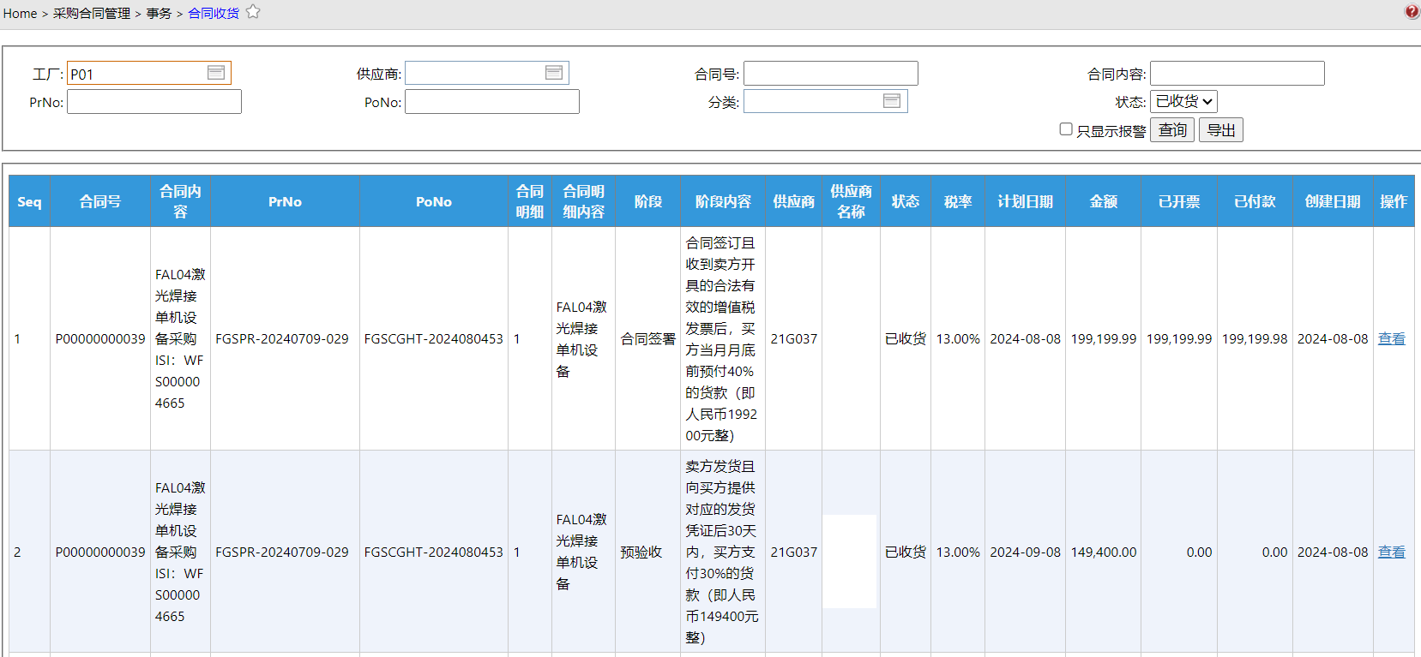
Task: Focus the 供应商 input field
Action: coord(487,73)
